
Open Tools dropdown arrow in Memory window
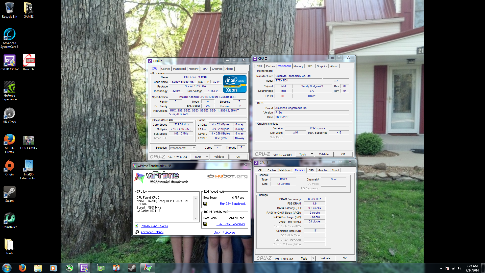pos(313,258)
